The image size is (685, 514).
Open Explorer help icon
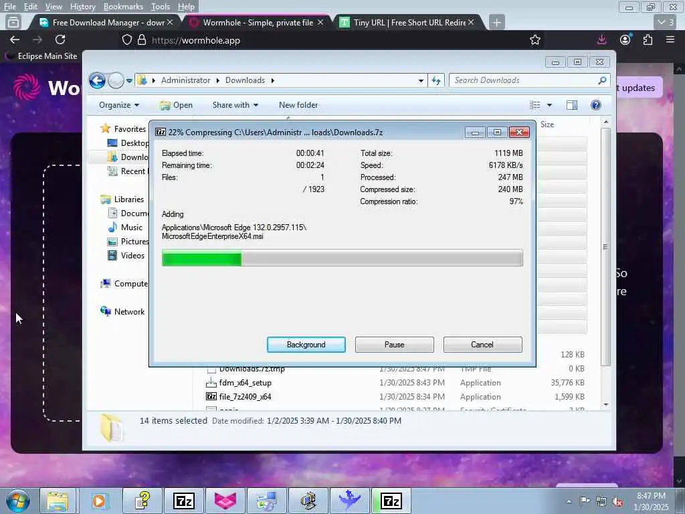tap(596, 105)
